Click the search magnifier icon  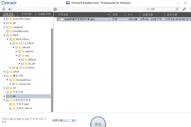tap(177, 9)
